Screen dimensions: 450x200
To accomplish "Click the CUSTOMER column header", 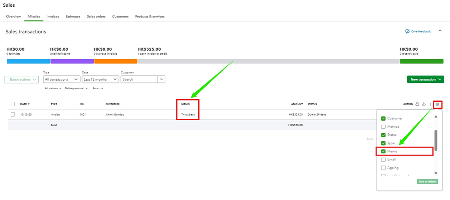I will (x=113, y=104).
